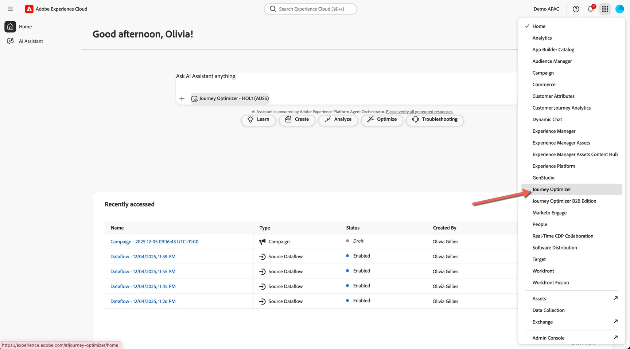This screenshot has height=349, width=630.
Task: Click the Type column header
Action: 265,228
